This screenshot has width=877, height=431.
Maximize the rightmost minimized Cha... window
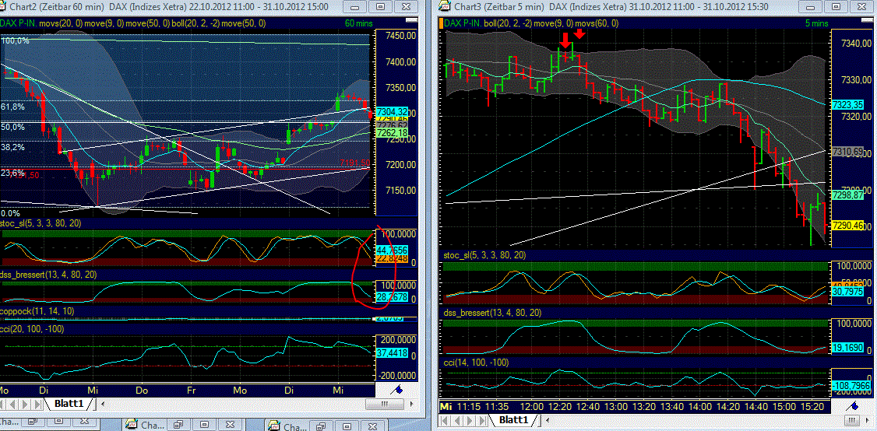(347, 426)
